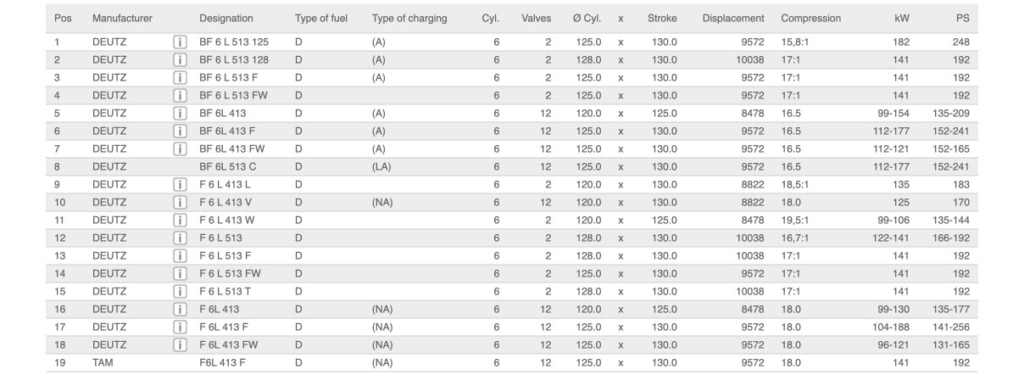Click info icon for F 6L 413 F
The height and width of the screenshot is (375, 1024).
pyautogui.click(x=180, y=327)
